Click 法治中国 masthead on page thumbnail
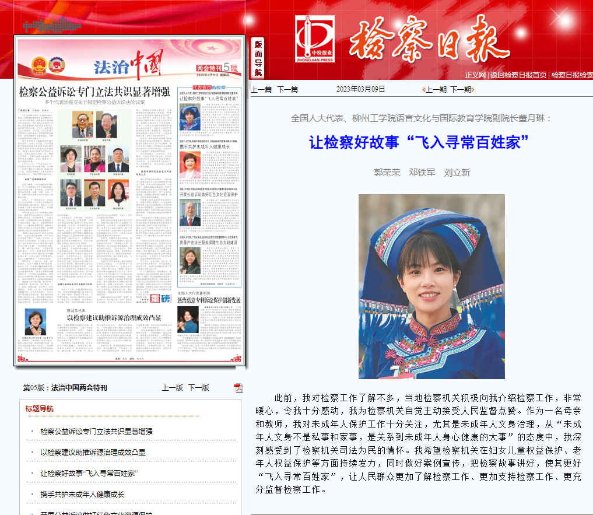 click(x=129, y=64)
